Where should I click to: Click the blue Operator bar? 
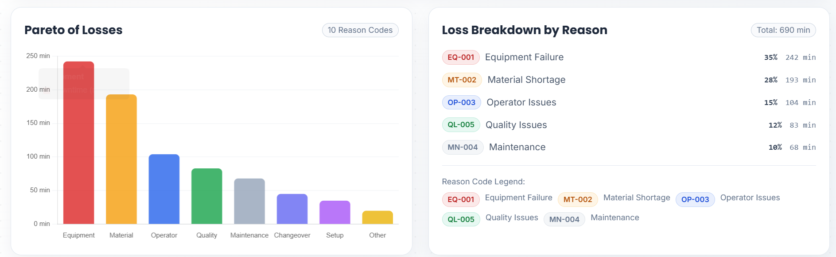point(164,189)
